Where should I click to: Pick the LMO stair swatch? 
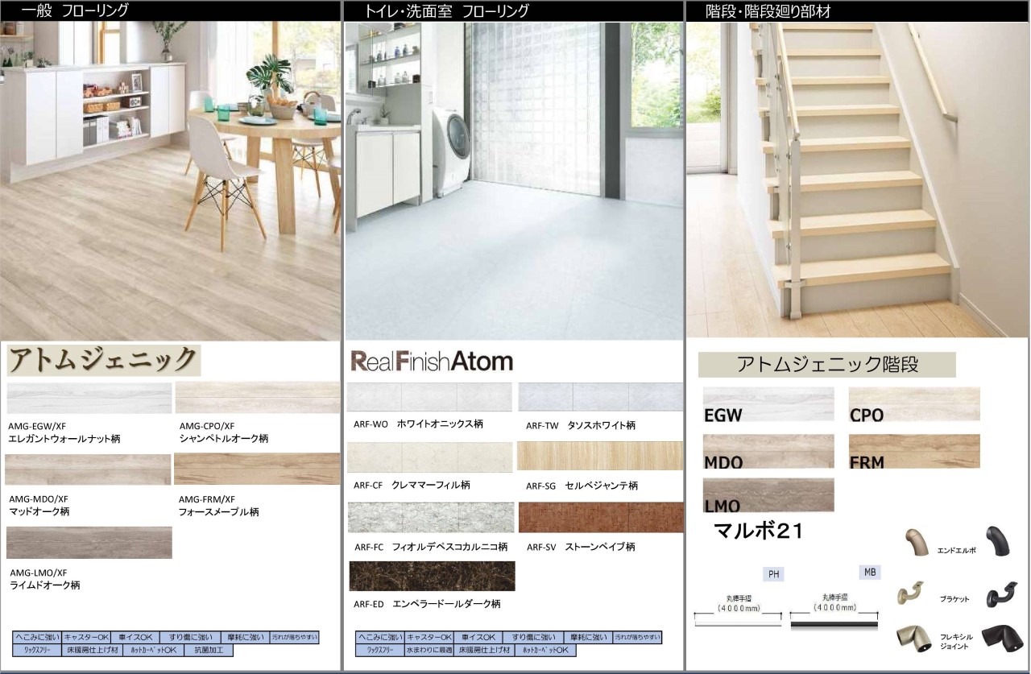pyautogui.click(x=768, y=495)
